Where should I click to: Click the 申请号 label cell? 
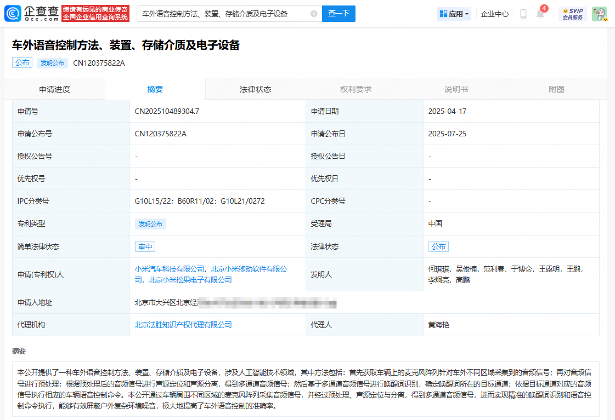71,112
